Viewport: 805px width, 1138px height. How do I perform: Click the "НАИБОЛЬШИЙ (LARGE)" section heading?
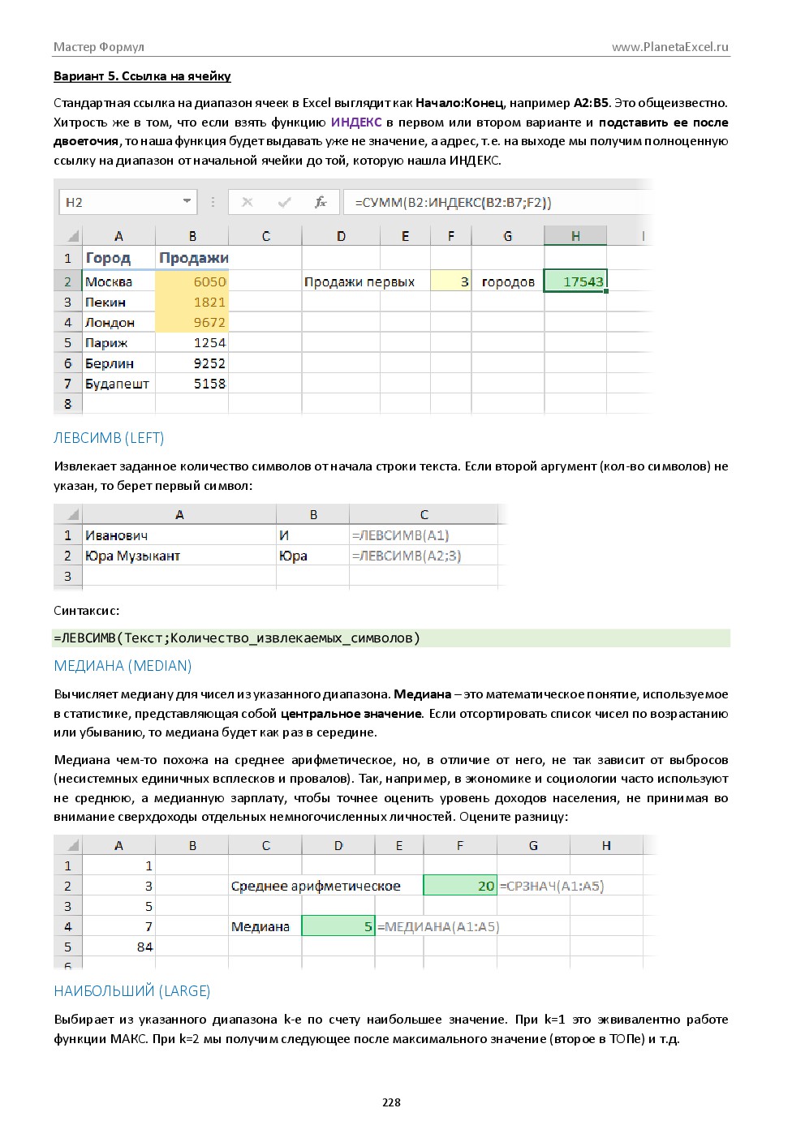(x=132, y=991)
